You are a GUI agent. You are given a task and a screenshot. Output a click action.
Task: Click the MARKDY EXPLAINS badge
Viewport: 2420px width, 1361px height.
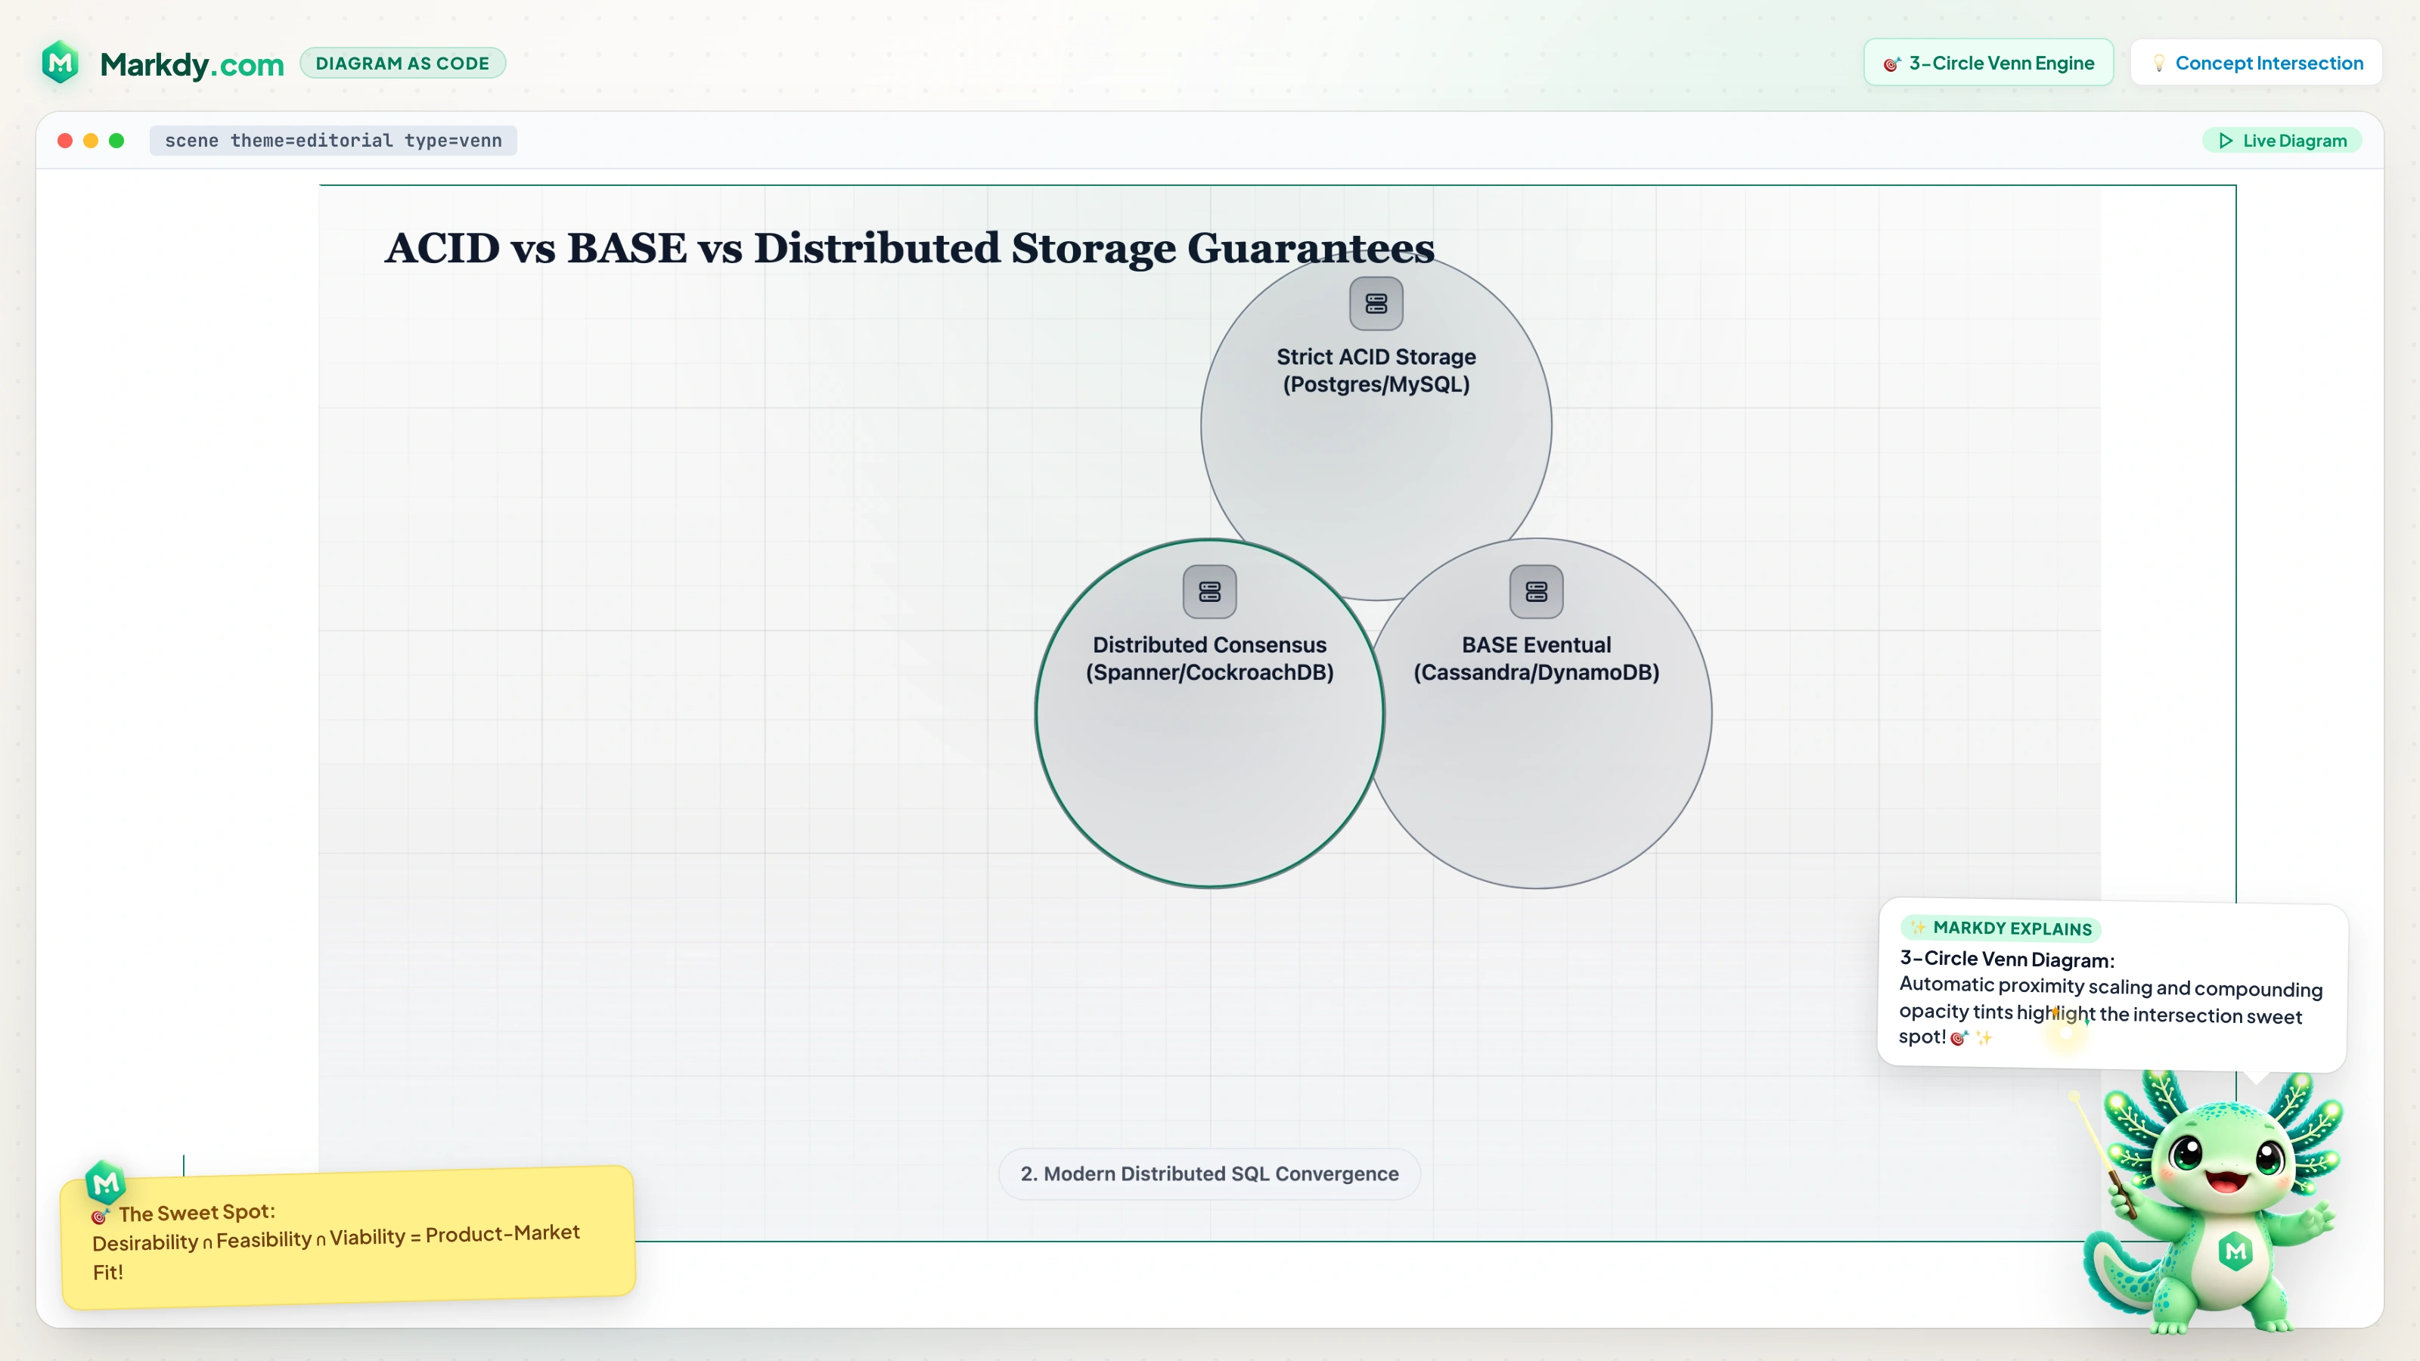pyautogui.click(x=2001, y=928)
